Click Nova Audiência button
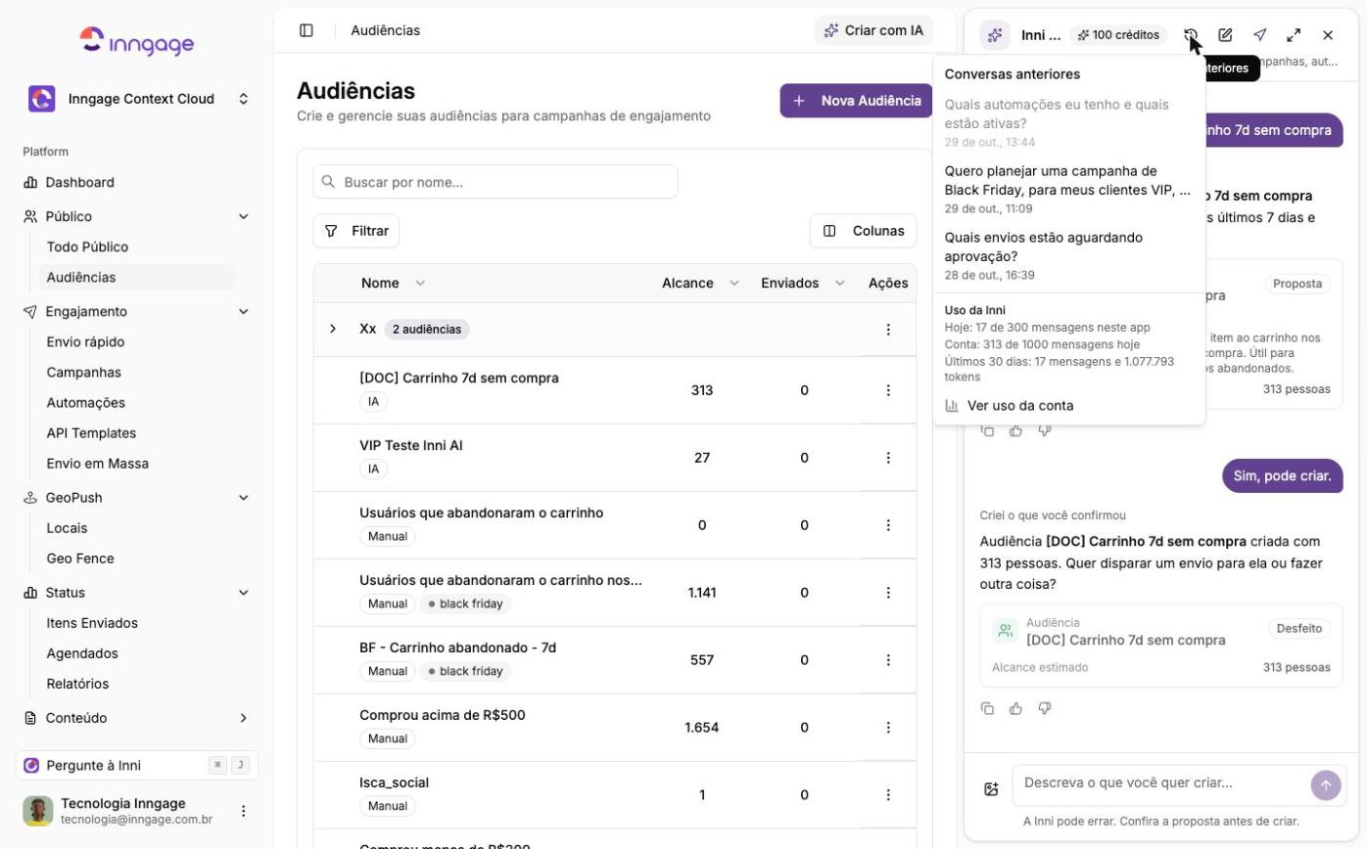 [x=858, y=101]
